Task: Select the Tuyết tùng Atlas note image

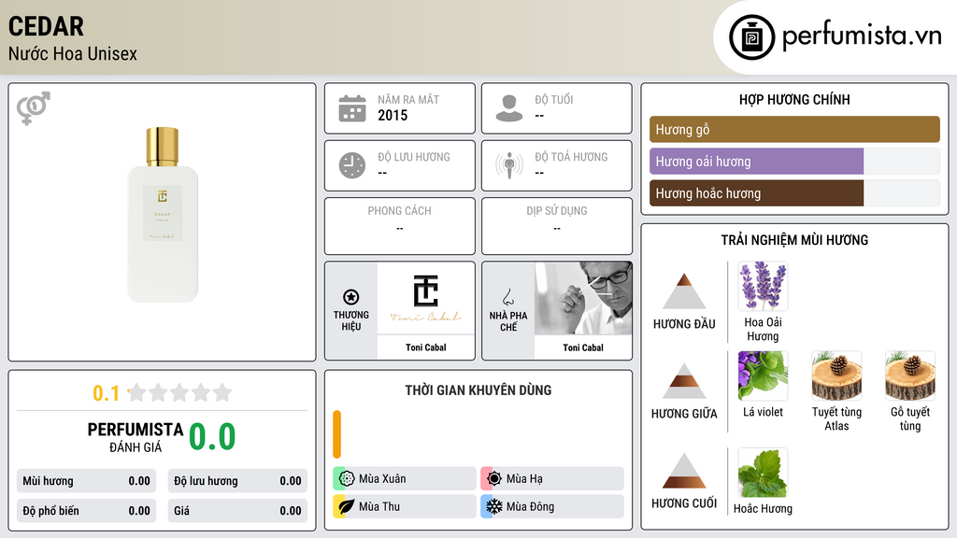Action: [x=836, y=375]
